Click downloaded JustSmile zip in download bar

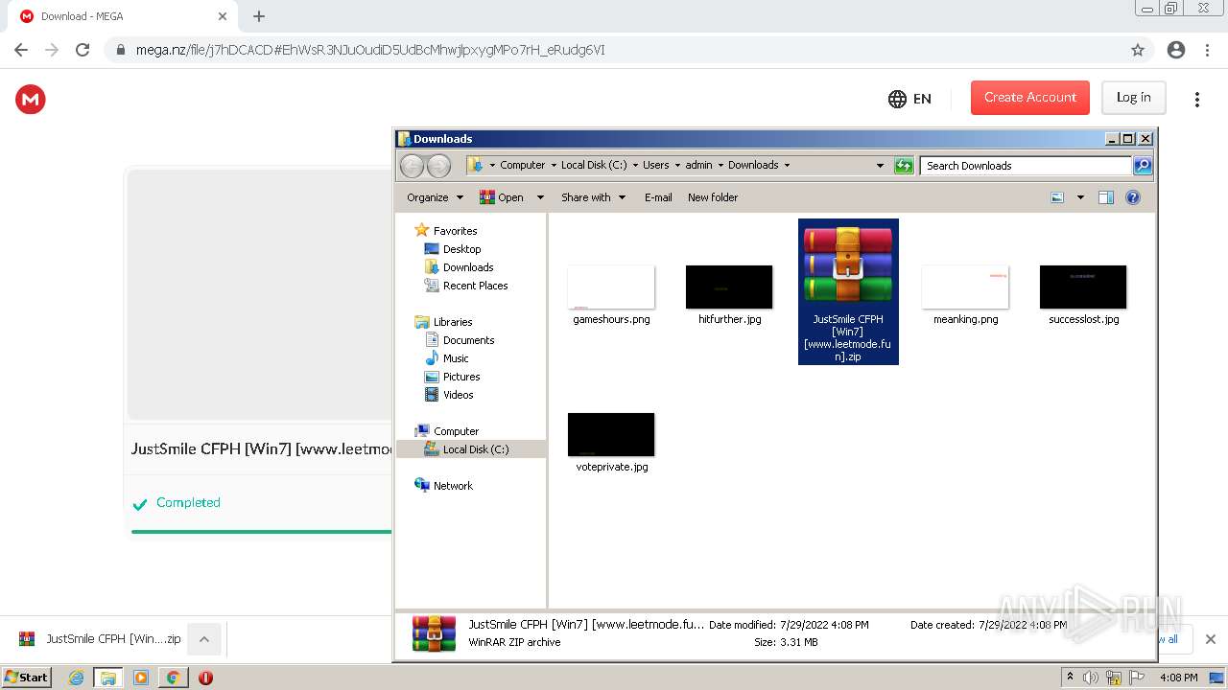(x=100, y=639)
